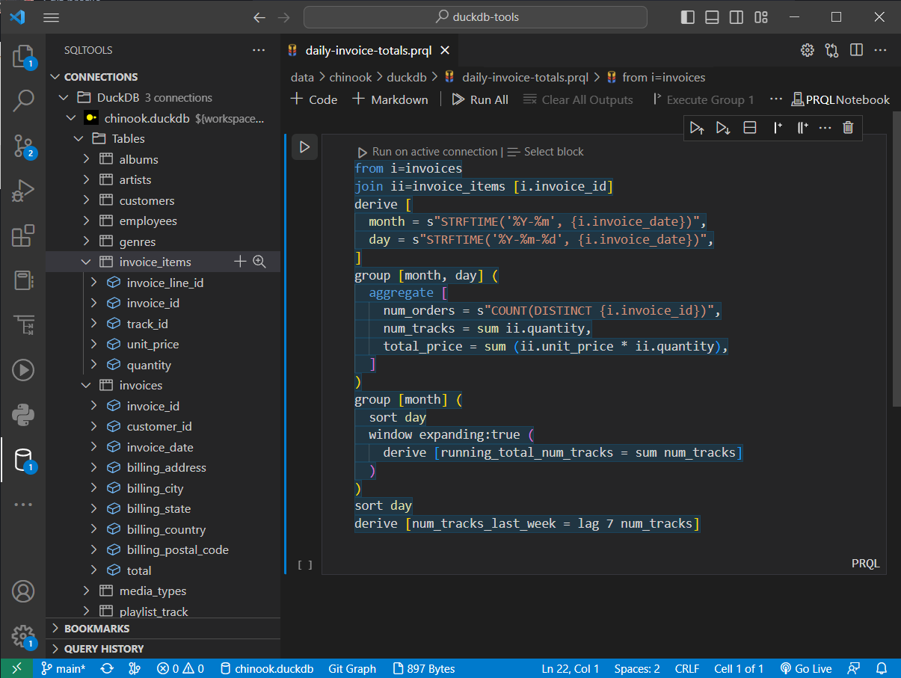Click Split Cell icon in cell toolbar
This screenshot has width=901, height=678.
pos(750,128)
